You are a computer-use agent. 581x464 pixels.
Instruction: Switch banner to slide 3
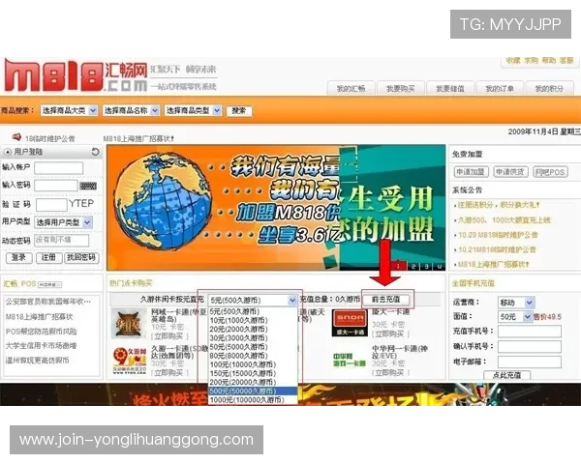tap(426, 266)
